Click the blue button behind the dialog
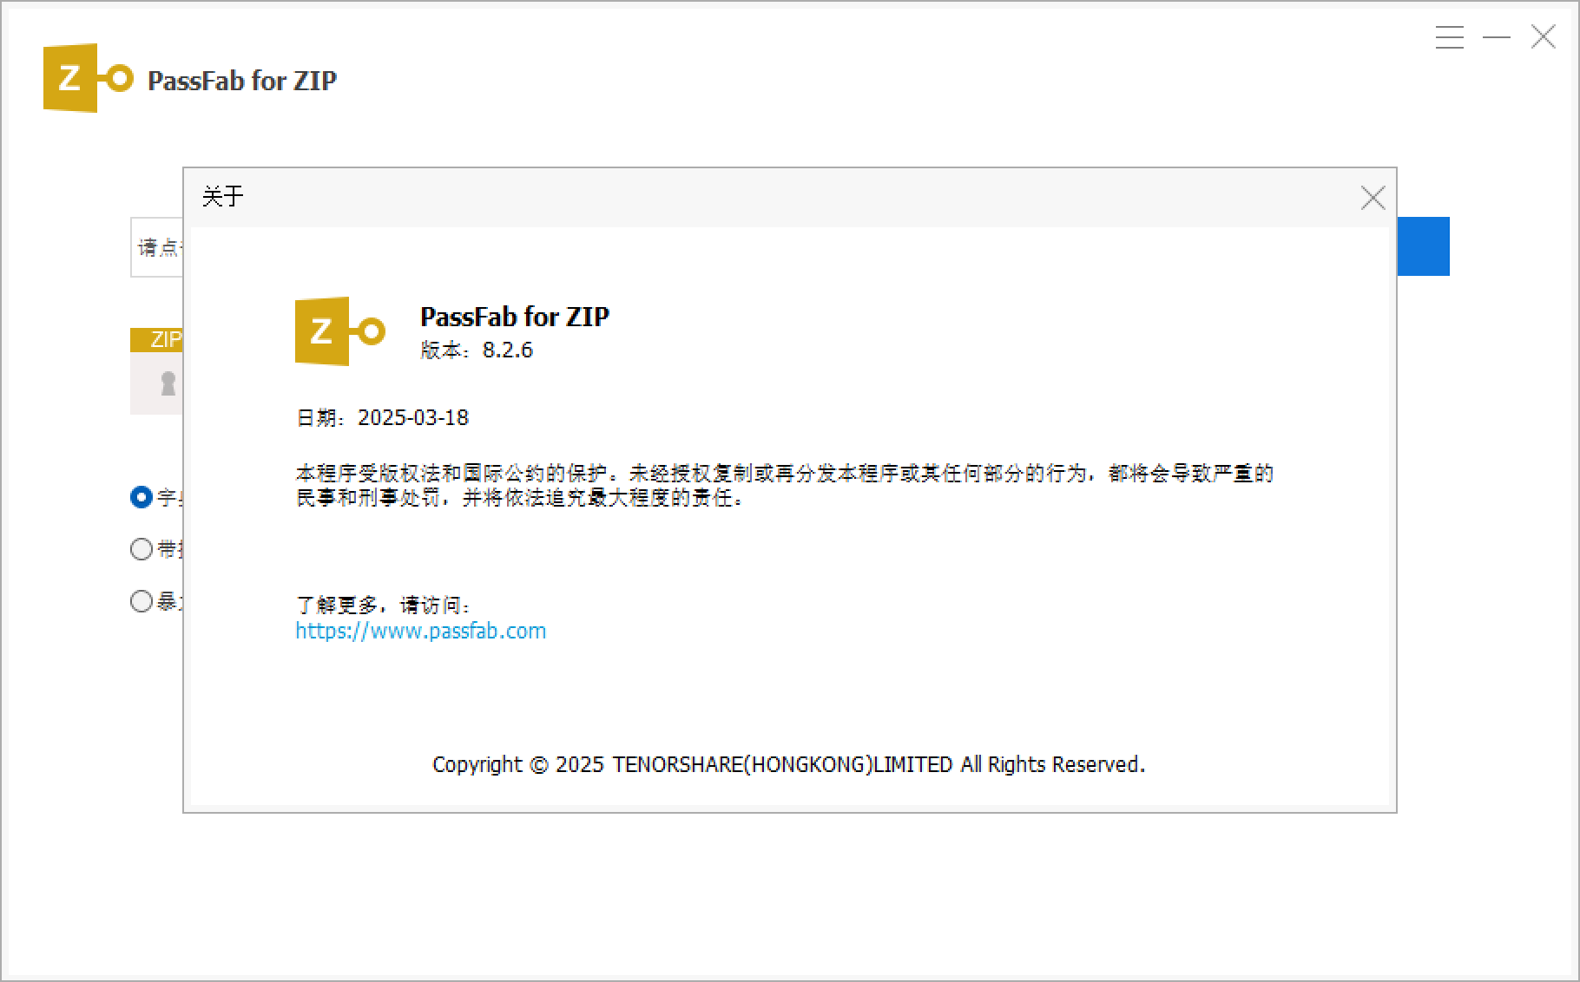This screenshot has width=1580, height=982. [x=1424, y=246]
